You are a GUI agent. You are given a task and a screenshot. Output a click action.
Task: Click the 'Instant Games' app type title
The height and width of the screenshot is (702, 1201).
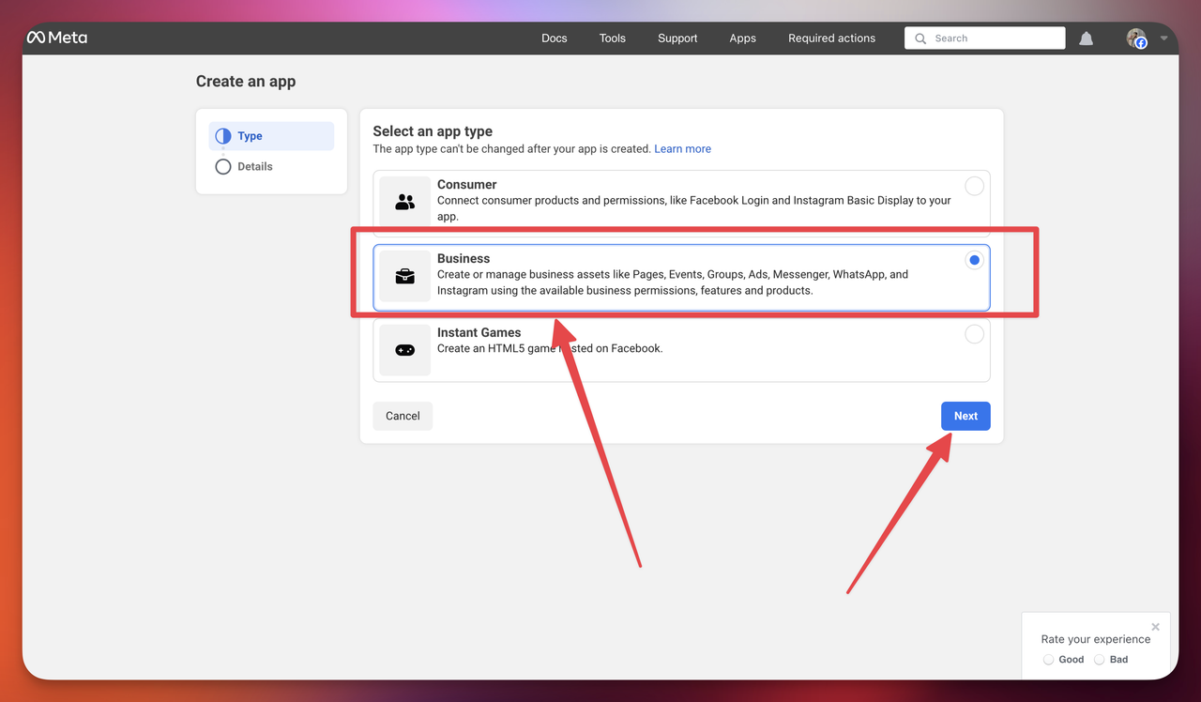479,332
